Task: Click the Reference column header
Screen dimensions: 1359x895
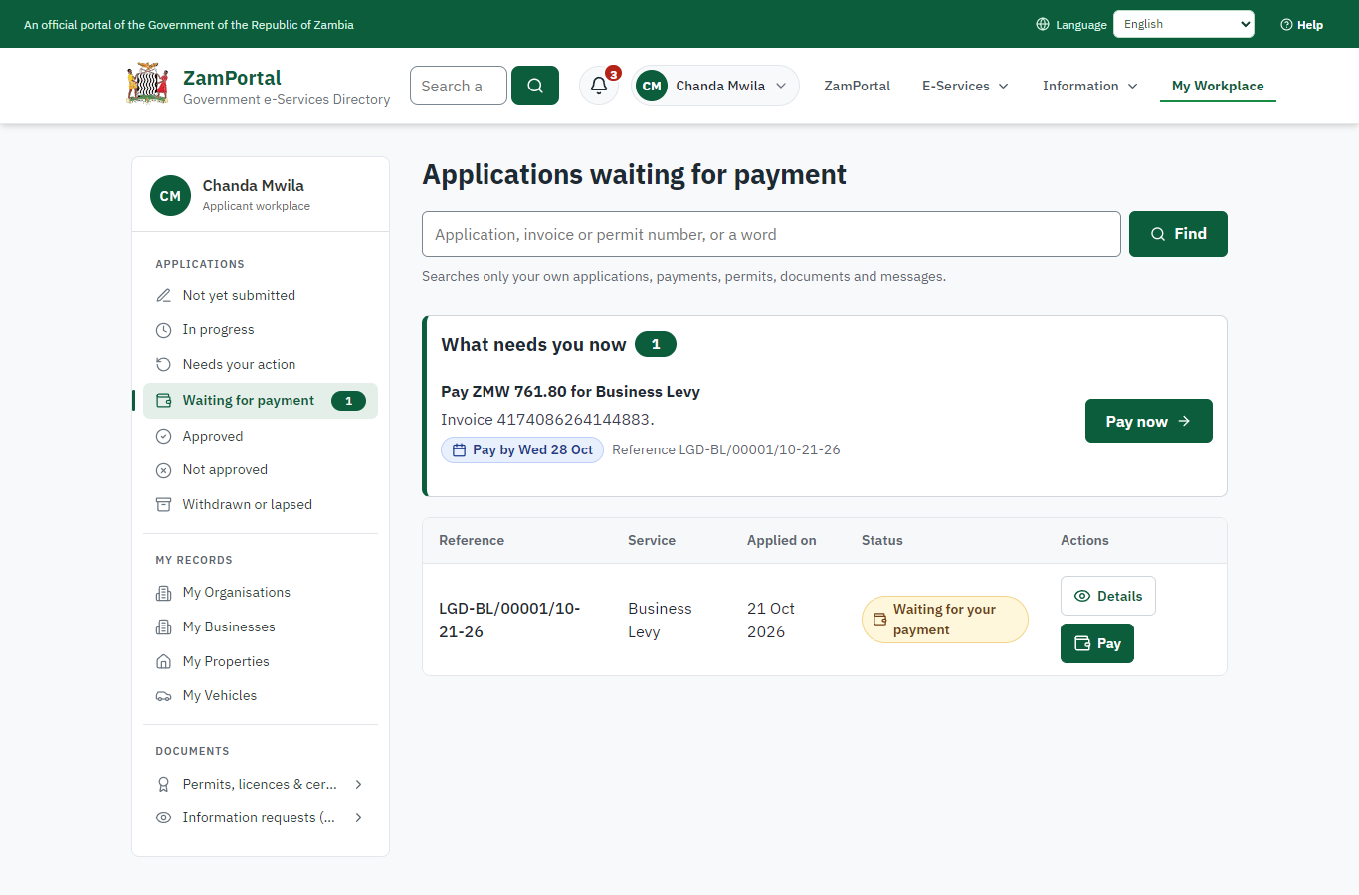Action: click(x=472, y=540)
